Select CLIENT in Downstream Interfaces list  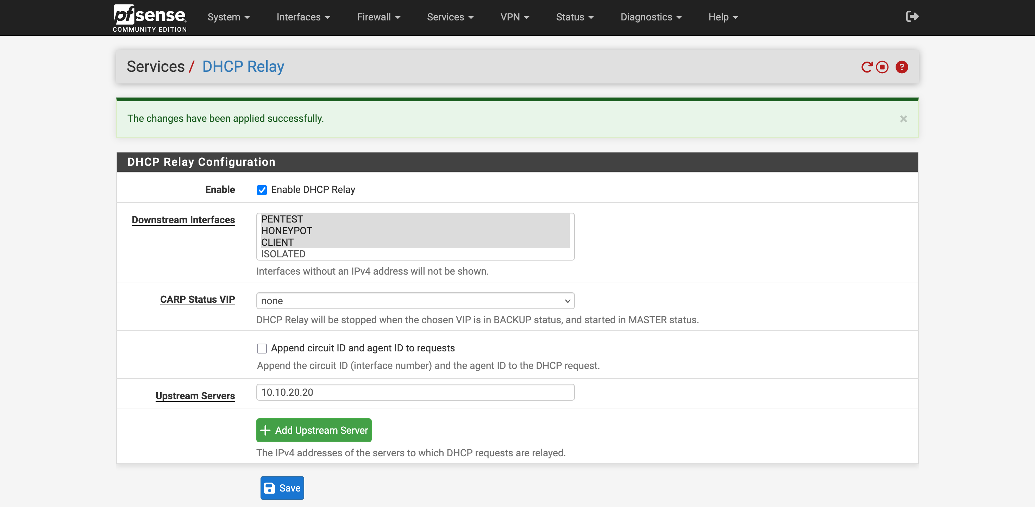415,242
